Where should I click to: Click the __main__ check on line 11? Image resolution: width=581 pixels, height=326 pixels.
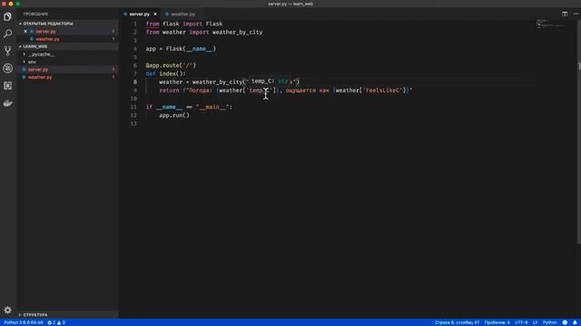pos(189,107)
